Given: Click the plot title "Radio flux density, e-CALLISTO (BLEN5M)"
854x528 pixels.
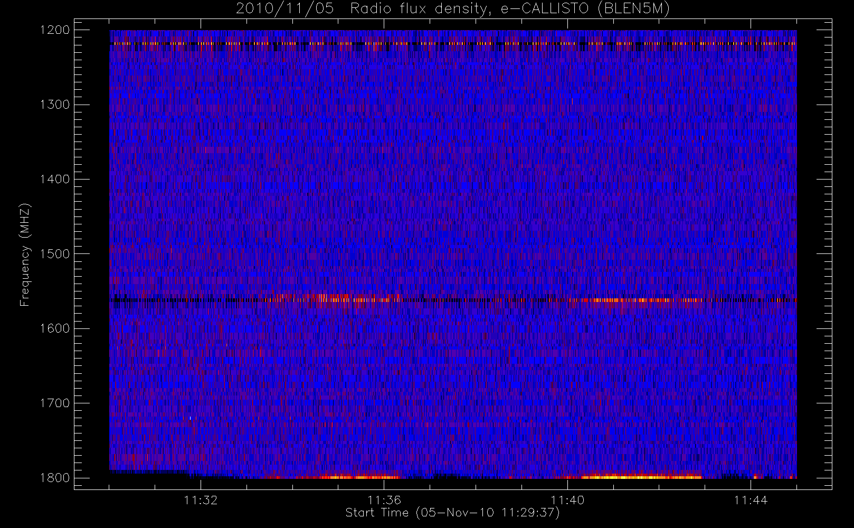Looking at the screenshot, I should tap(510, 8).
